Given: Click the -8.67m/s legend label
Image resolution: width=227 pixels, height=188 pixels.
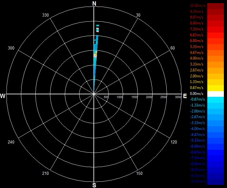Looking at the screenshot, I should point(198,170).
